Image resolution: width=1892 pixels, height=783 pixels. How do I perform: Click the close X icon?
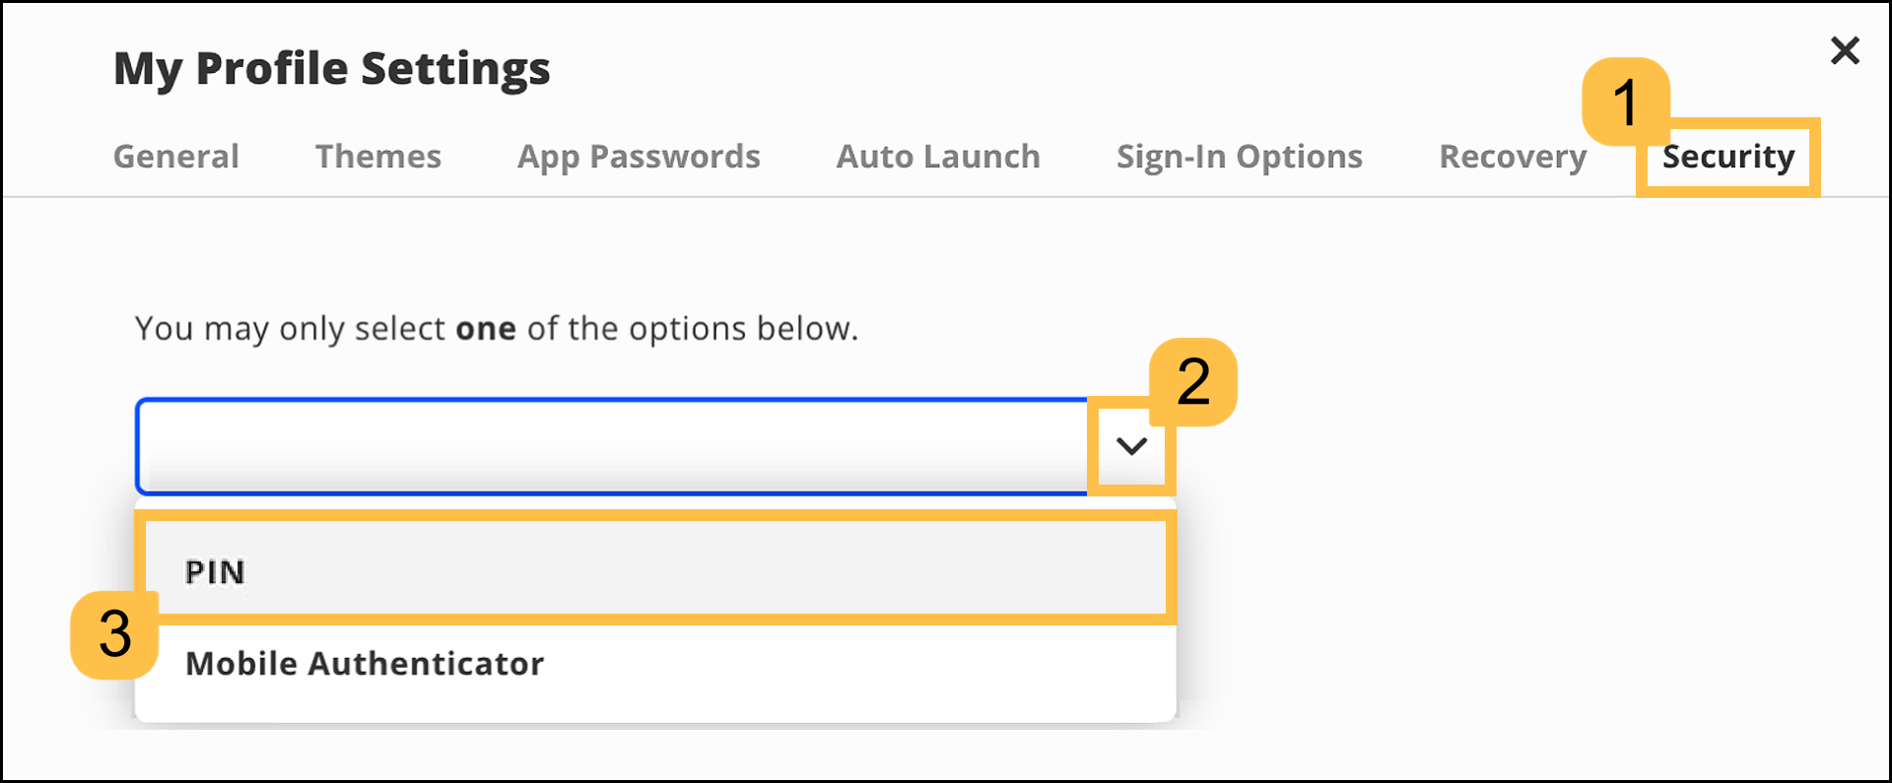coord(1845,49)
